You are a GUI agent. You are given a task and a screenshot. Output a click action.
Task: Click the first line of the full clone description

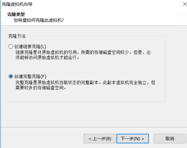tap(85, 82)
